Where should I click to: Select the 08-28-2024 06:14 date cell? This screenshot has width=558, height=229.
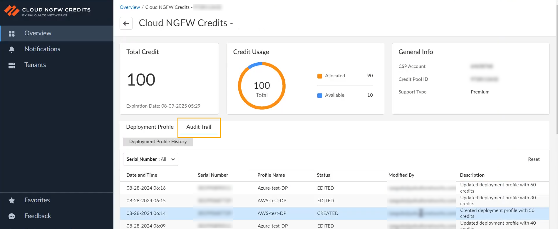(146, 213)
